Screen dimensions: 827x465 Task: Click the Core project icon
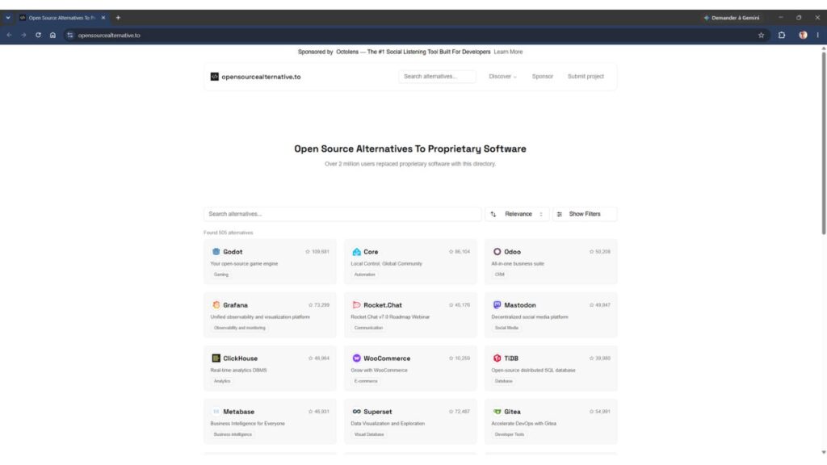[356, 252]
